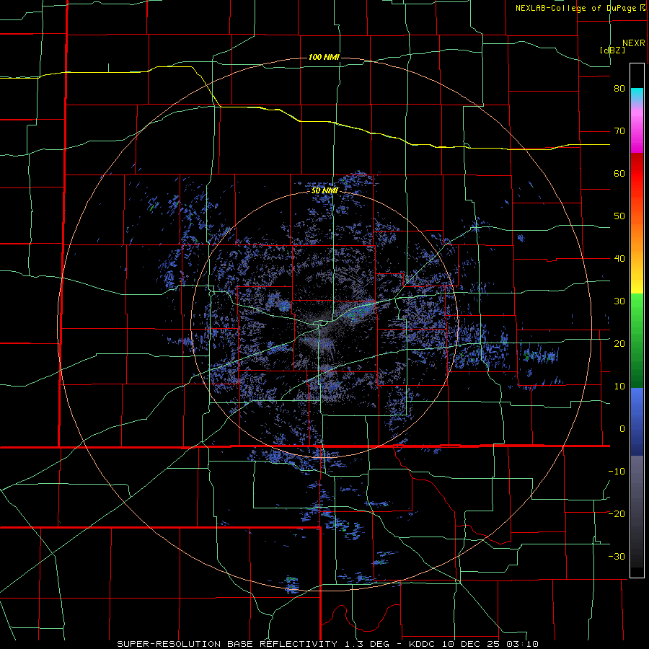Click the -20 value on the dBZ scale

[617, 514]
